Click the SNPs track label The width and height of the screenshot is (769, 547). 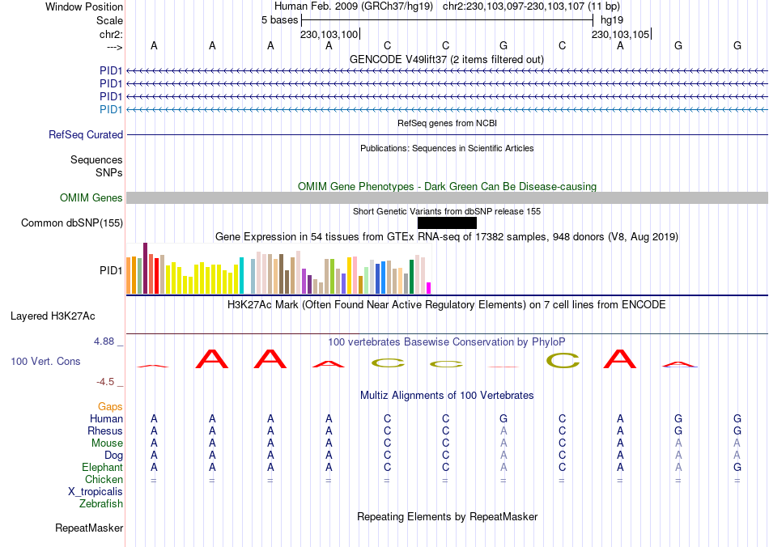(109, 172)
